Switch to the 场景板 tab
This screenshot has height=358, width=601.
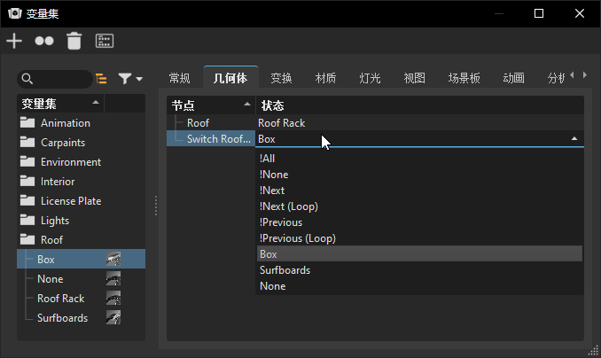464,78
